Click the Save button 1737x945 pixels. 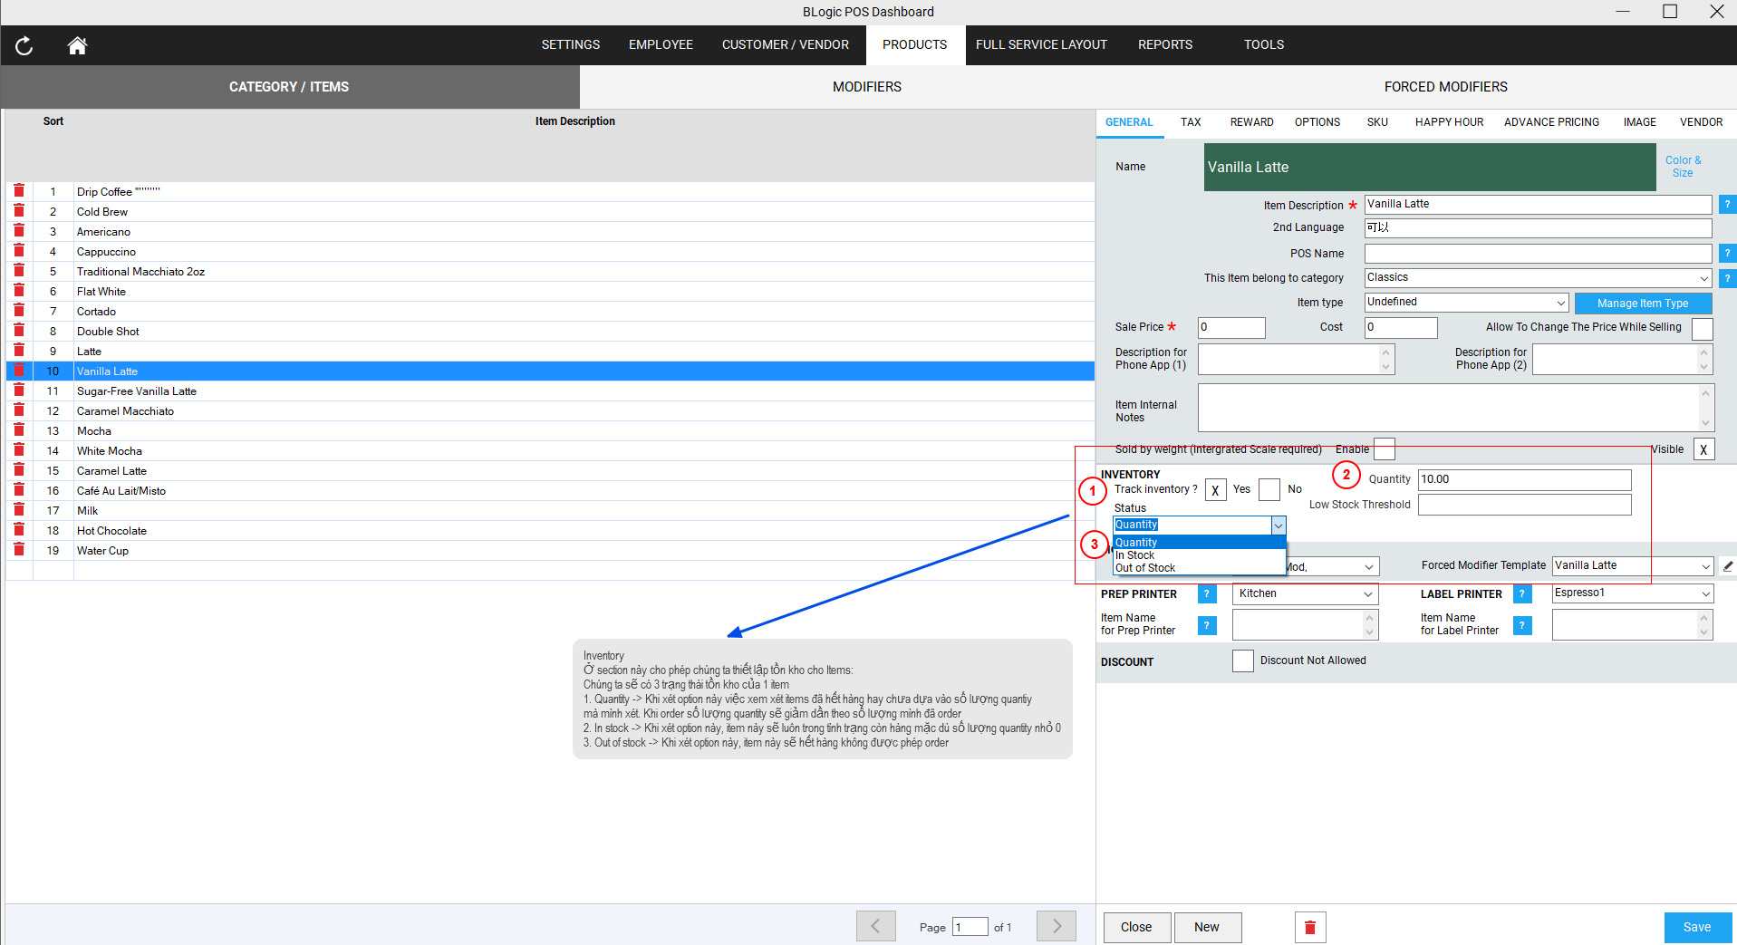(x=1696, y=927)
